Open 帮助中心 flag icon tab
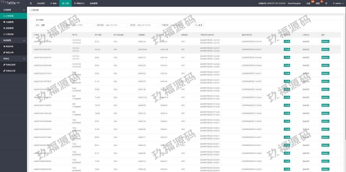346x172 pixels. pos(79,3)
